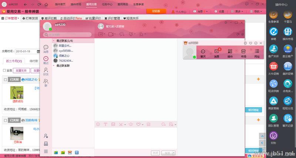
Task: Click the home icon in top navigation
Action: [46, 4]
